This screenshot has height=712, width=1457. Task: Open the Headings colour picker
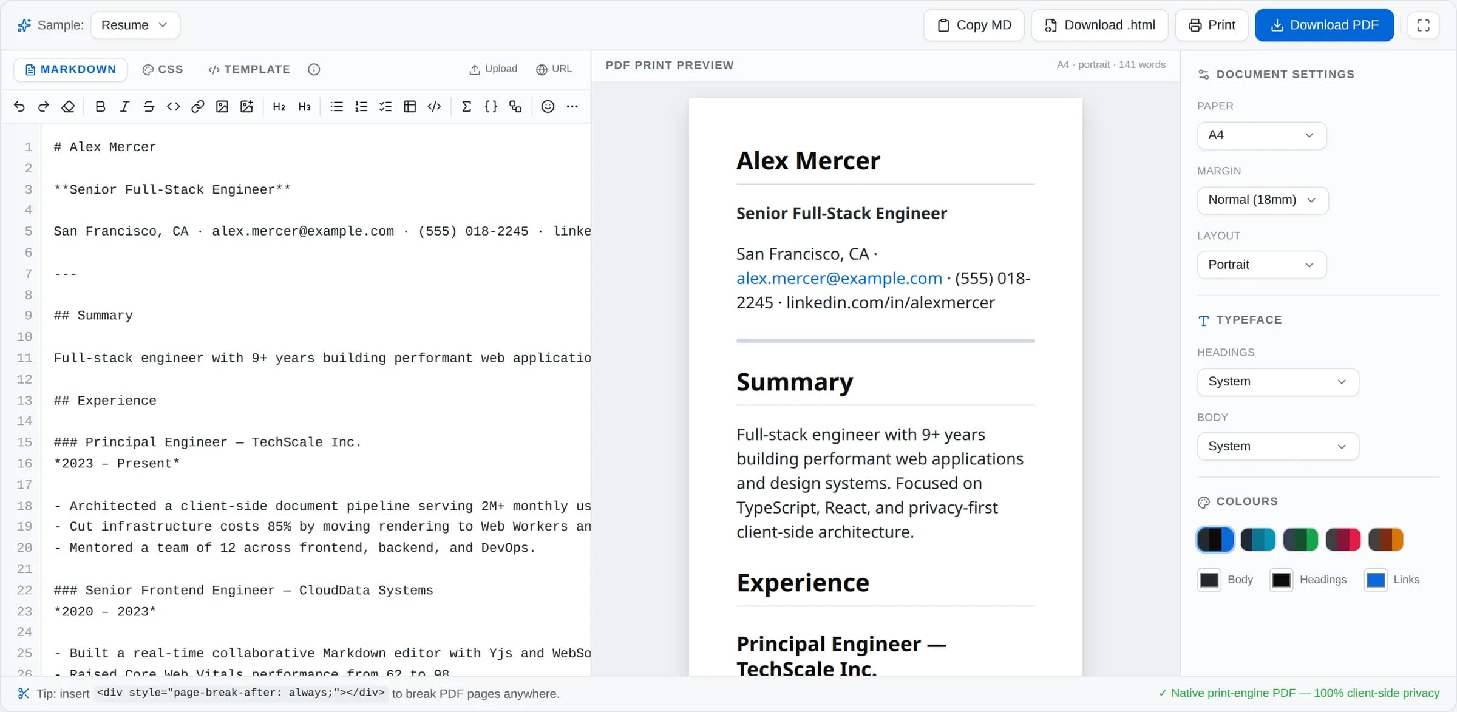1282,580
